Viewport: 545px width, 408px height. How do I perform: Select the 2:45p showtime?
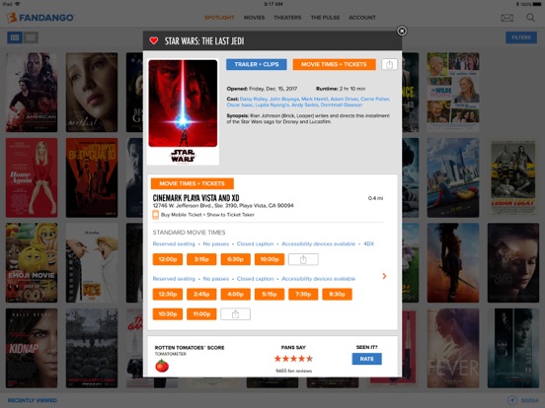pos(201,295)
